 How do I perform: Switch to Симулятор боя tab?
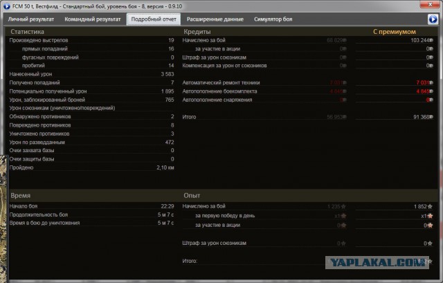[273, 19]
